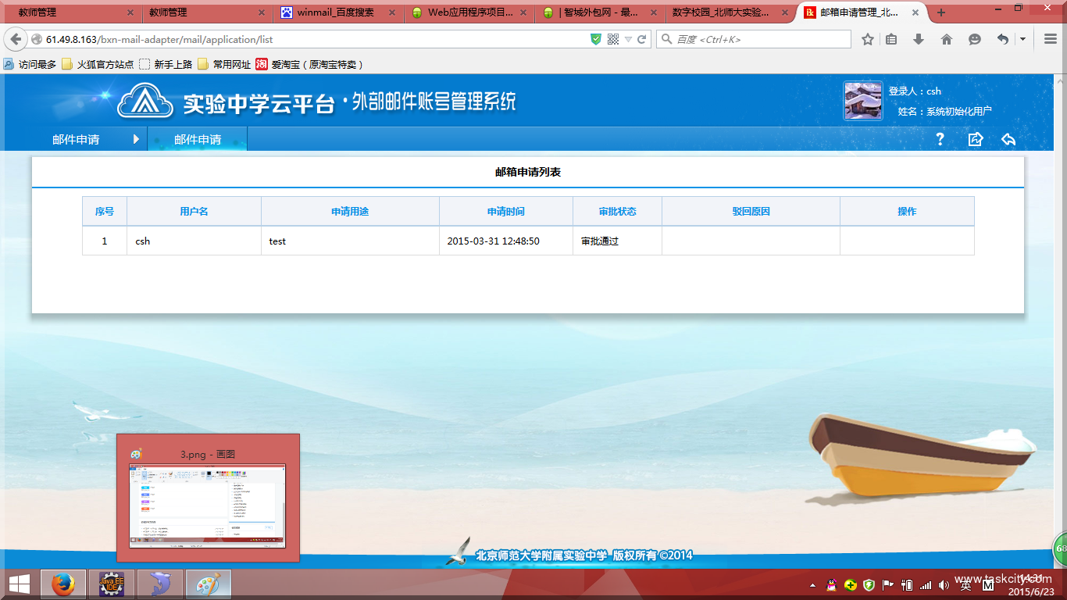Click the help question mark icon
This screenshot has width=1067, height=600.
[x=940, y=139]
